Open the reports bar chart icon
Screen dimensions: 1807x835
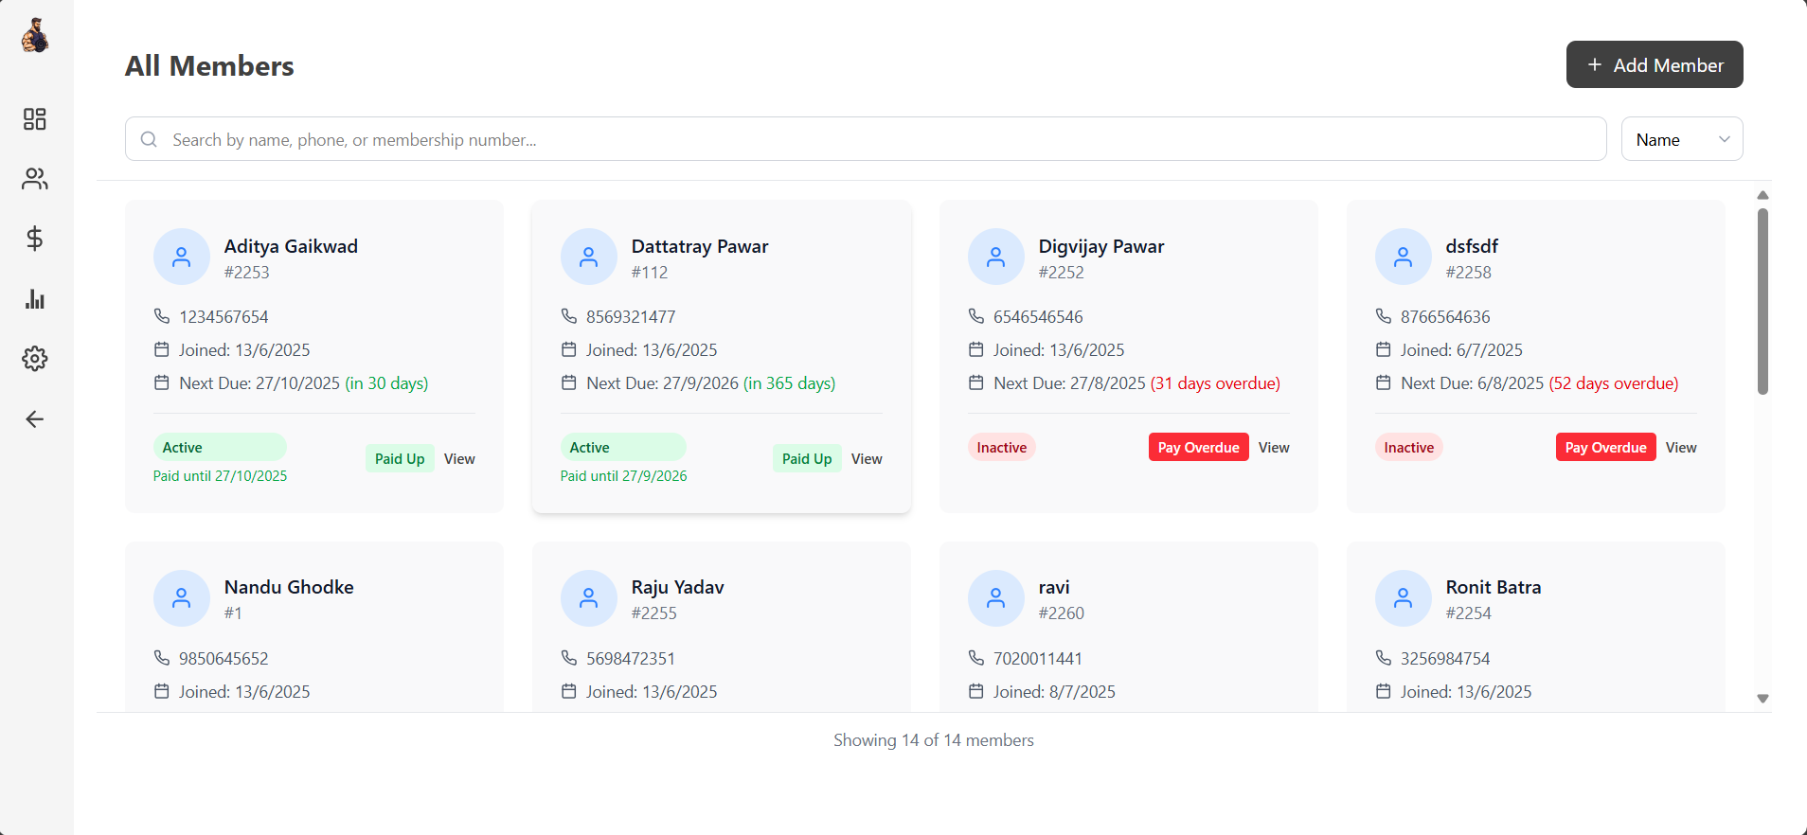(35, 299)
